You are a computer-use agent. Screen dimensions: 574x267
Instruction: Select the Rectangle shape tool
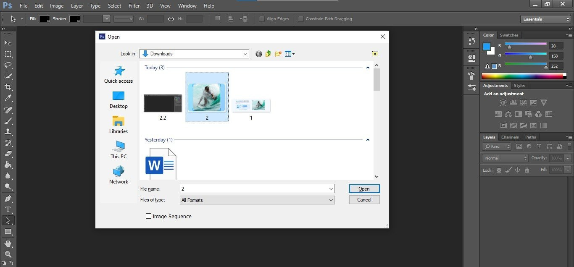point(8,231)
